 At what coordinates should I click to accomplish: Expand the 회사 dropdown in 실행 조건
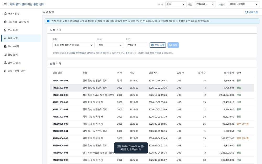[110, 45]
